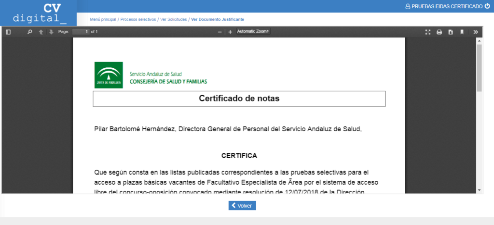Go to next page arrow
The image size is (494, 225).
click(51, 32)
